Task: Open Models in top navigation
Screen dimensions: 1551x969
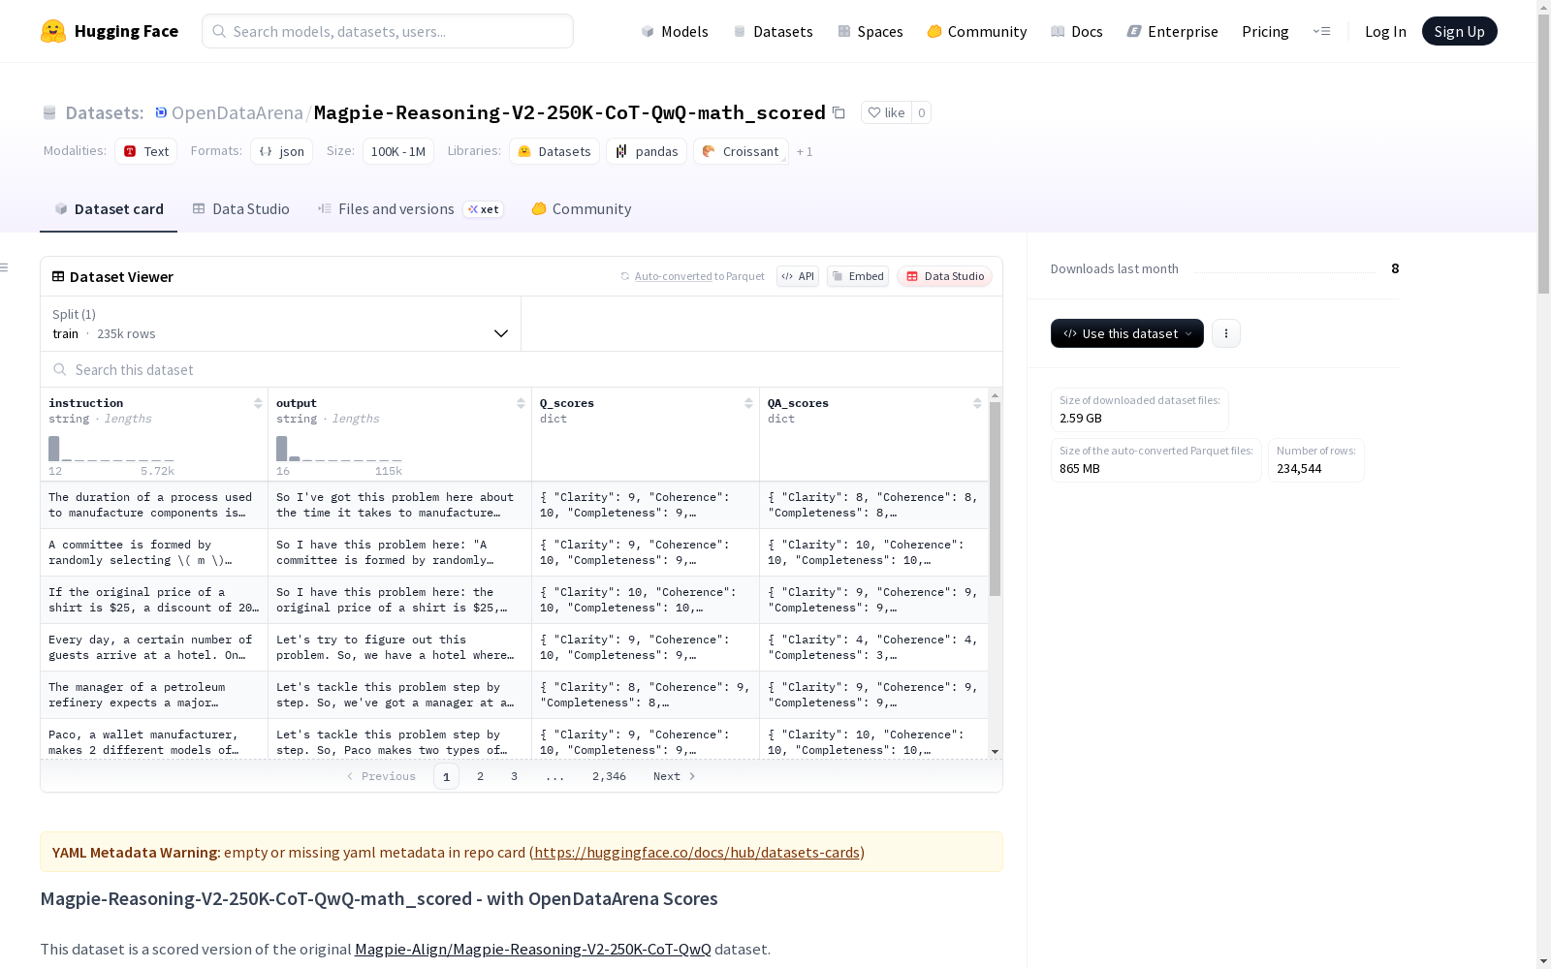Action: tap(675, 31)
